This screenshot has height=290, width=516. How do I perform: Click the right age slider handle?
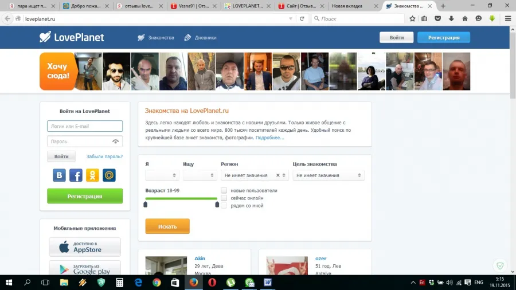(217, 205)
